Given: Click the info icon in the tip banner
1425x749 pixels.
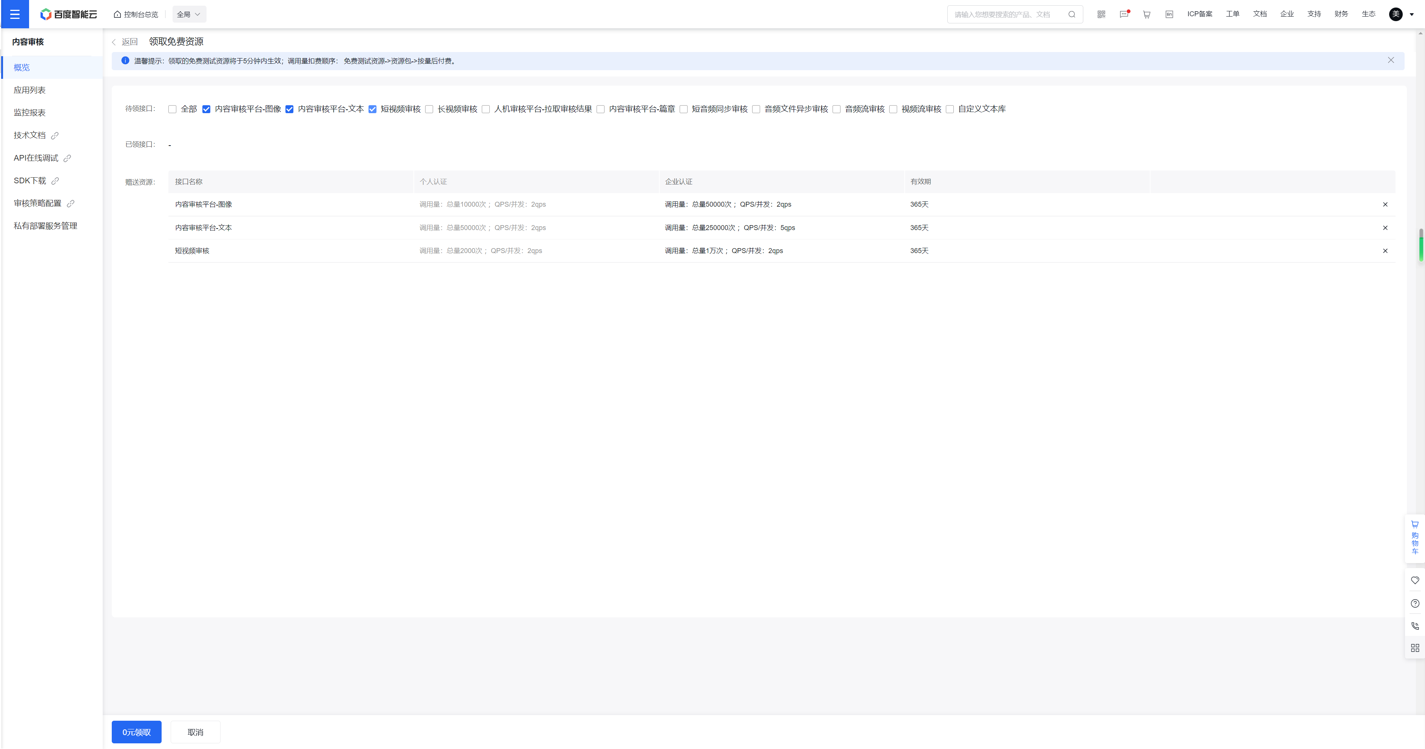Looking at the screenshot, I should [x=125, y=61].
